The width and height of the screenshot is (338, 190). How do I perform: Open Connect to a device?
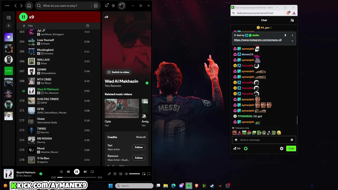(120, 174)
